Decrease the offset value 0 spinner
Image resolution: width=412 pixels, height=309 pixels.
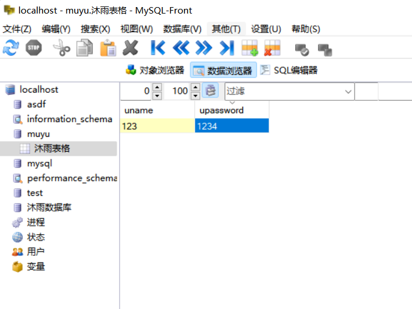pos(157,96)
